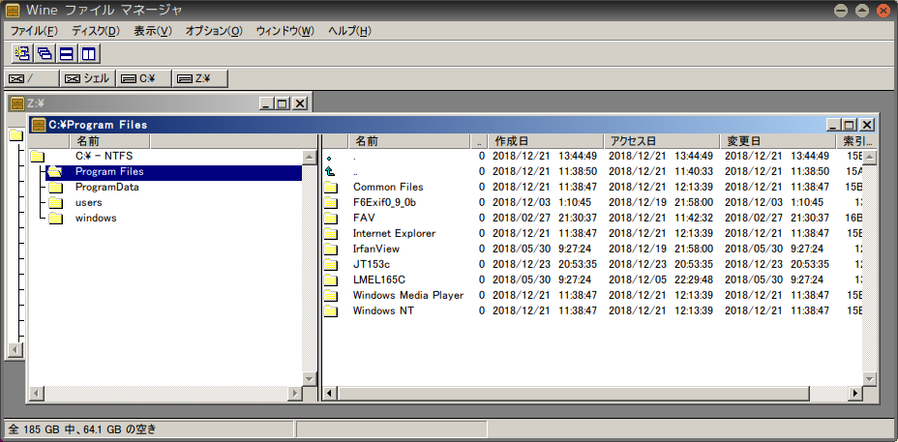Switch to the Z:¥ drive button in drive bar
898x442 pixels.
[x=200, y=79]
